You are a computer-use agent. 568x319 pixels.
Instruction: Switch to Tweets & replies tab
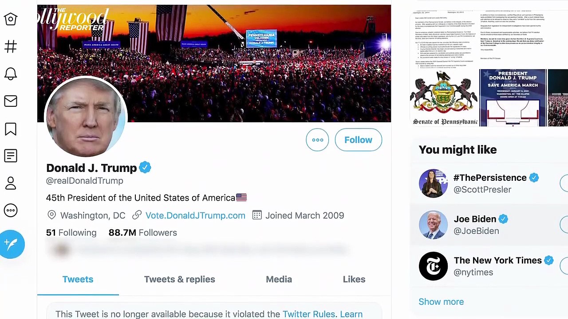(x=179, y=280)
